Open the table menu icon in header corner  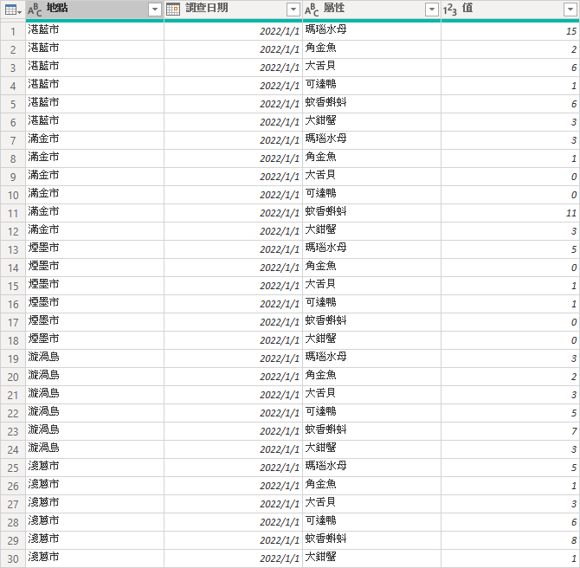click(13, 10)
